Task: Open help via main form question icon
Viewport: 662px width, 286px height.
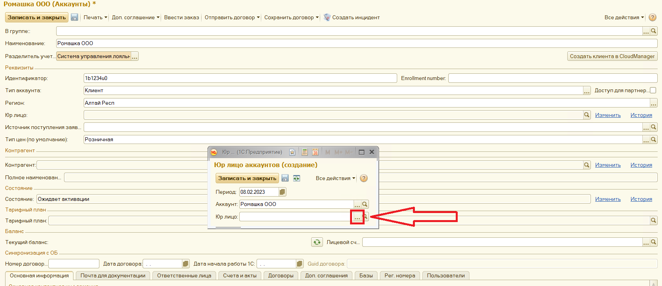Action: tap(652, 17)
